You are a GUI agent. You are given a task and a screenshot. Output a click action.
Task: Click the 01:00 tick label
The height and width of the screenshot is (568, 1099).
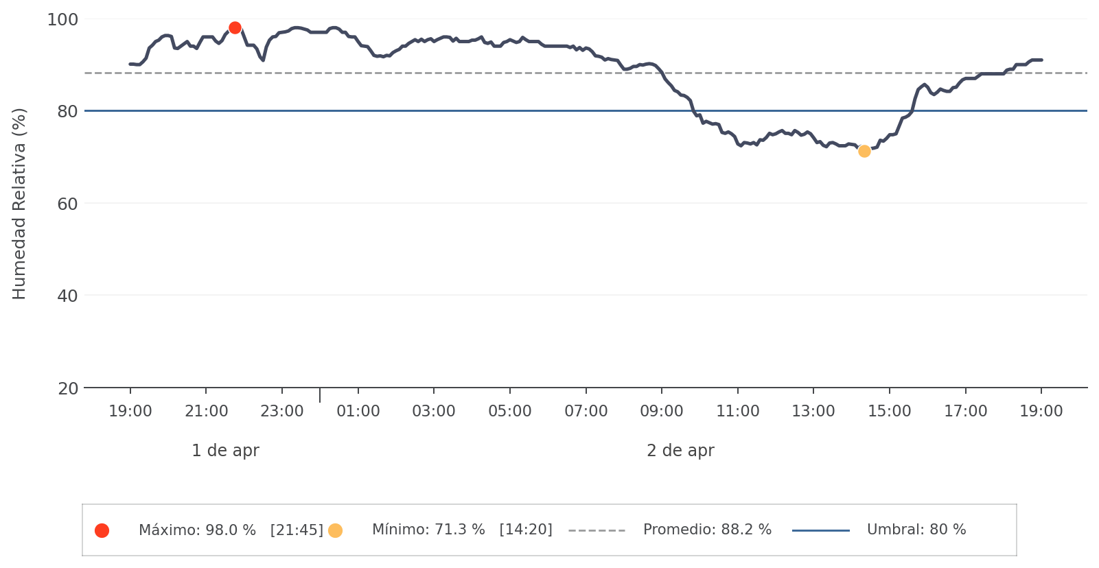click(x=358, y=412)
